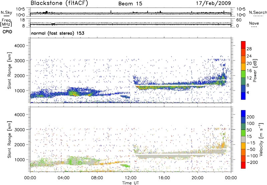Click the date '17/Feb/2009'
Viewport: 267px width, 185px height.
(213, 3)
